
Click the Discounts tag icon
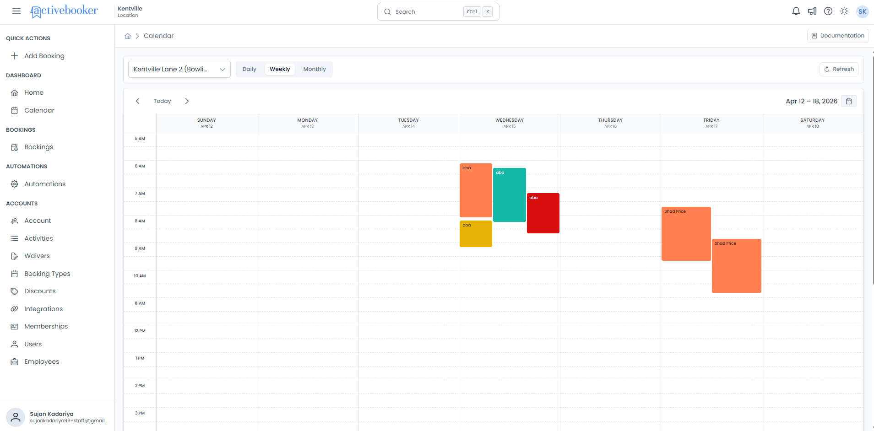[15, 291]
